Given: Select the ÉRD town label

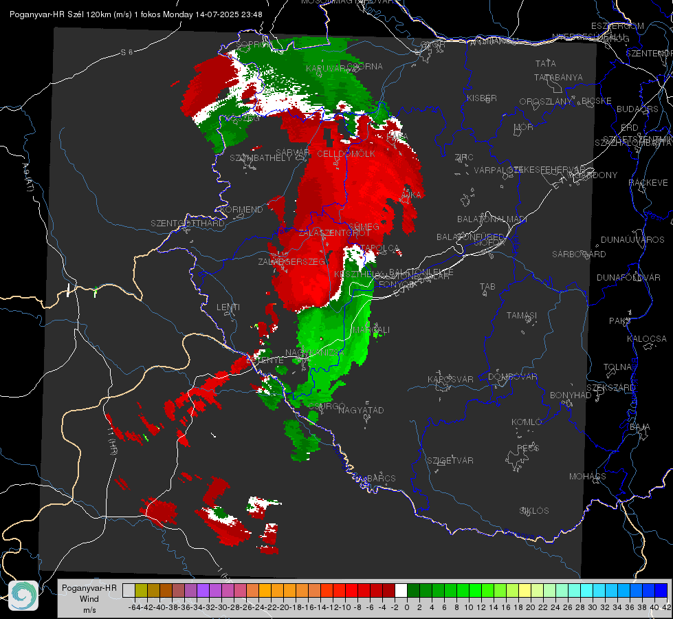Looking at the screenshot, I should tap(630, 128).
